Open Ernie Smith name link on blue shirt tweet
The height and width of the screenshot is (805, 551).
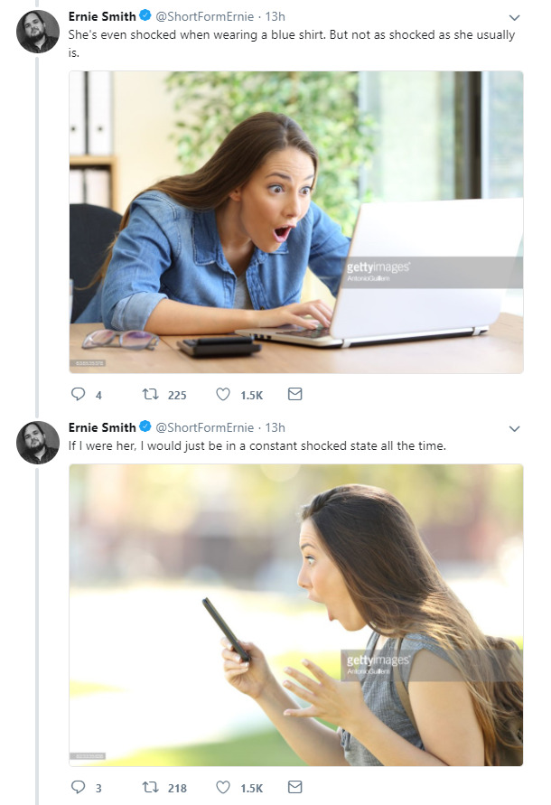click(102, 16)
